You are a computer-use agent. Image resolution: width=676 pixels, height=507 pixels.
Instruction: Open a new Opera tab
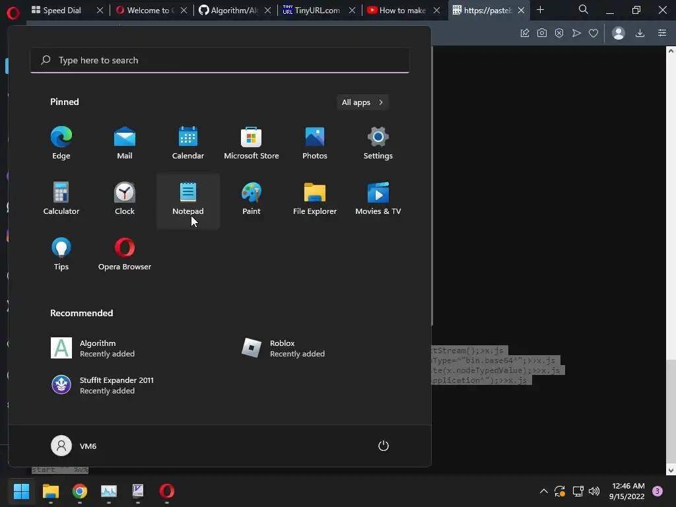540,9
